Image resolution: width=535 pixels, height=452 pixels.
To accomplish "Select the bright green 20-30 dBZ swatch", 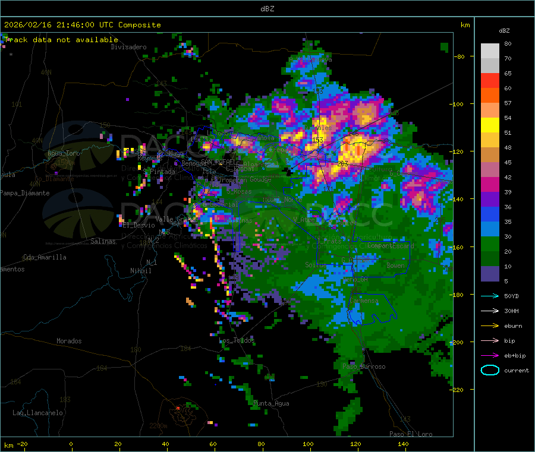I will 490,244.
